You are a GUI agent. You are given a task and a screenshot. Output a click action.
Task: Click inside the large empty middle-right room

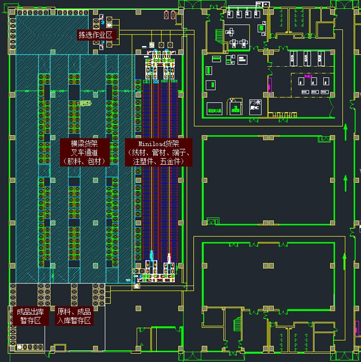[267, 180]
